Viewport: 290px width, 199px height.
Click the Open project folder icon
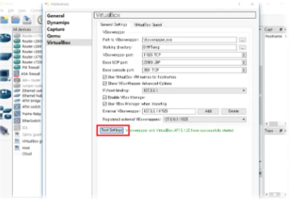click(15, 20)
